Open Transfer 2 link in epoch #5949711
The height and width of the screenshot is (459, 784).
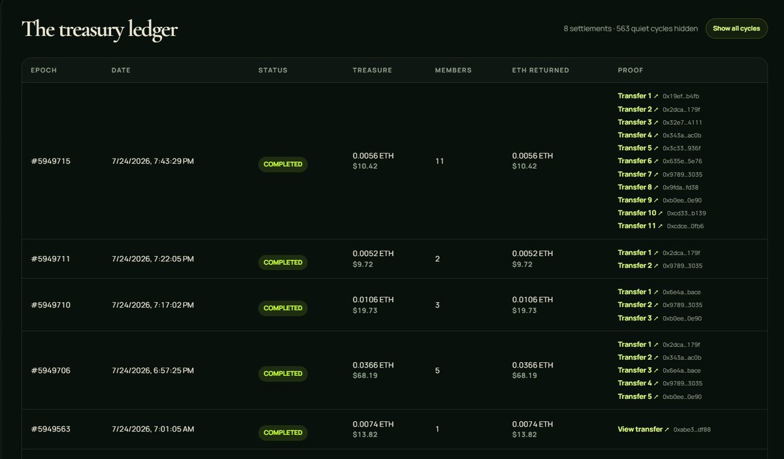click(x=638, y=266)
